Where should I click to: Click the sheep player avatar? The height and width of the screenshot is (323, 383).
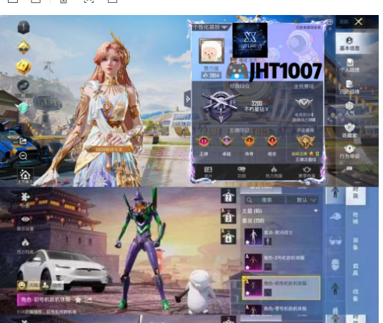coord(212,51)
